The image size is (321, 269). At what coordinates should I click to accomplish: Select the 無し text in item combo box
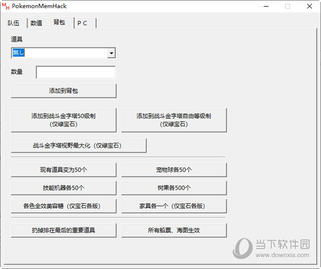18,53
